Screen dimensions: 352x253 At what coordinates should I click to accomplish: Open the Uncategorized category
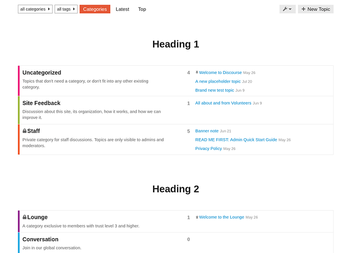coord(42,72)
